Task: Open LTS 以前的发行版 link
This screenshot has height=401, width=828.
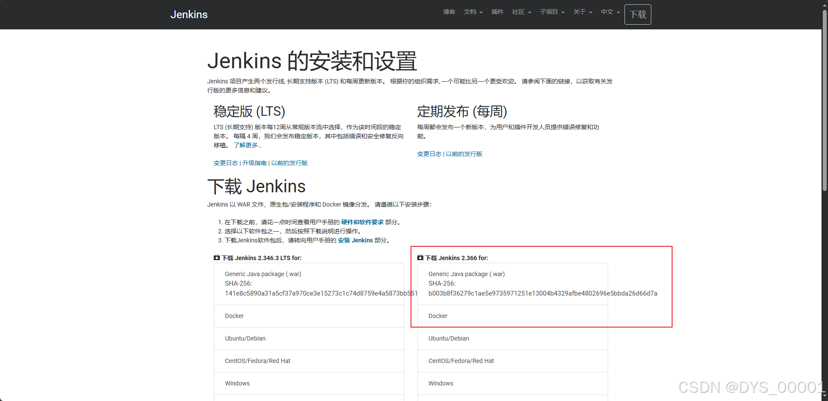Action: 289,163
